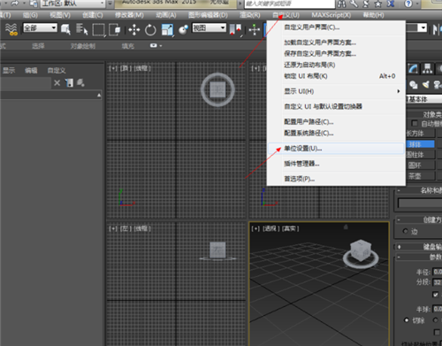
Task: Click the Select and Place sphere icon
Action: [183, 29]
